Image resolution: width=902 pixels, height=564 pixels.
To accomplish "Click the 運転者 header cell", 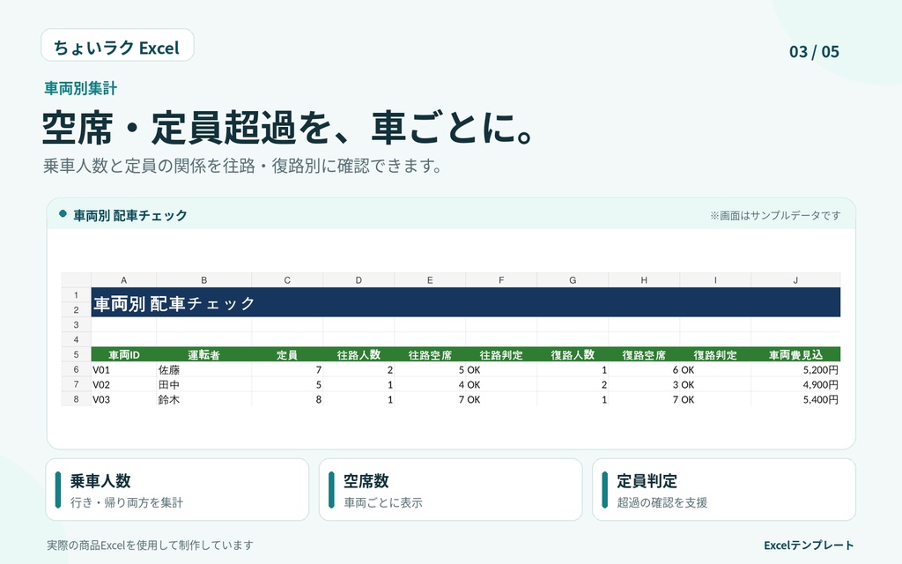I will coord(204,354).
